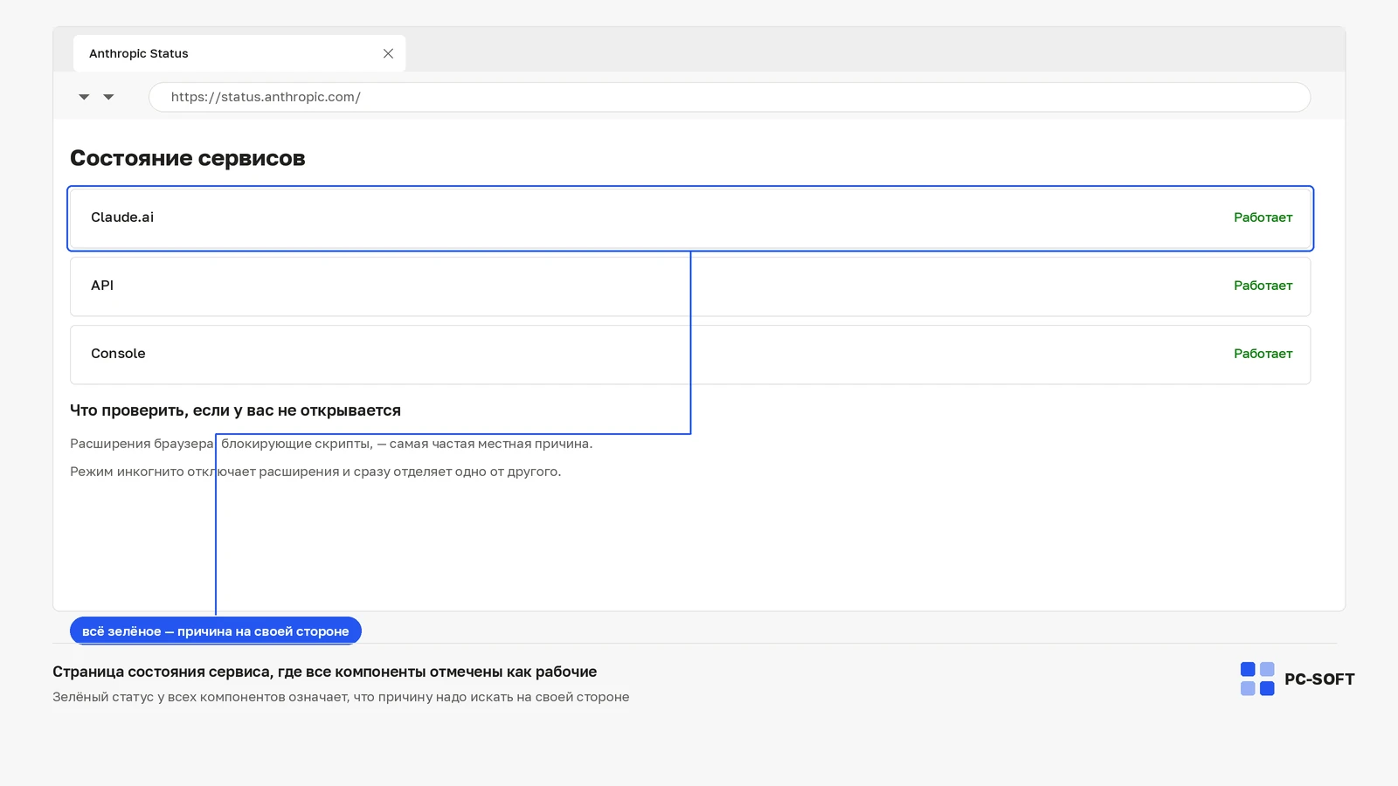Click the Console 'Работает' status label

[1263, 354]
